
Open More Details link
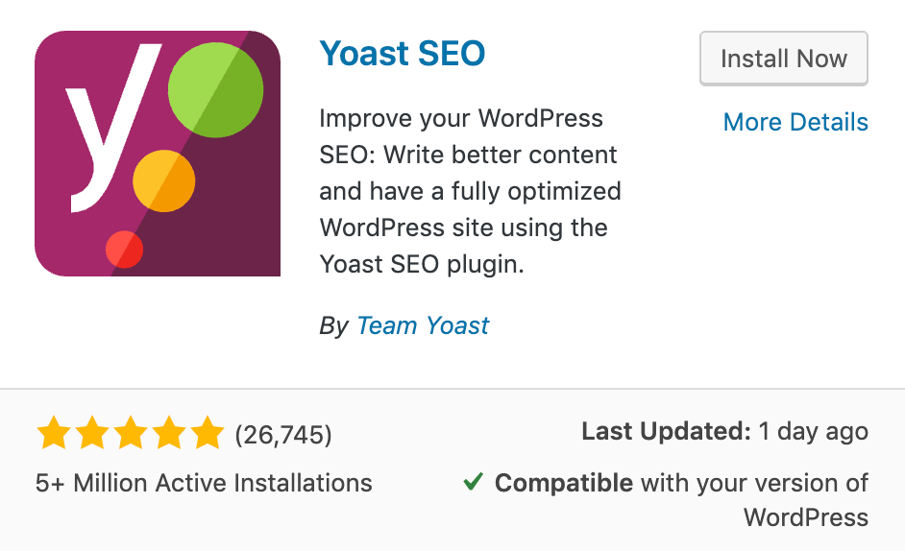(x=795, y=122)
